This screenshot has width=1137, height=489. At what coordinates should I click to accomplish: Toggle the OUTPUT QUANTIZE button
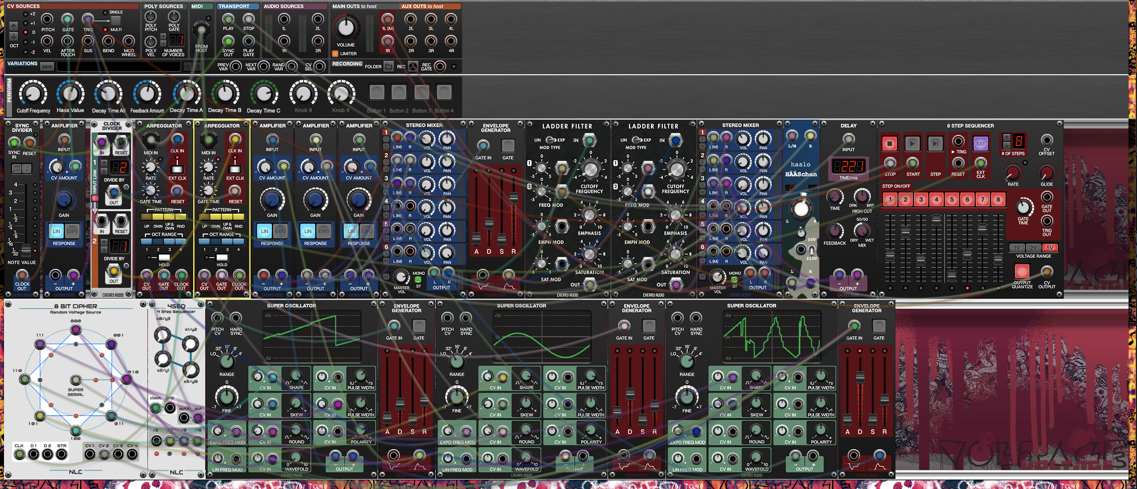tap(1022, 271)
